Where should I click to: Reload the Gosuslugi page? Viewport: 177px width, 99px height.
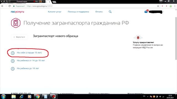[x=10, y=6]
